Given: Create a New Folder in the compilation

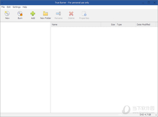Looking at the screenshot, I should (x=46, y=14).
